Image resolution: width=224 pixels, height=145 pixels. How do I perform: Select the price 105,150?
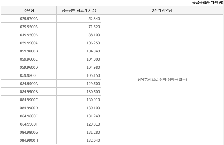[x=93, y=75]
